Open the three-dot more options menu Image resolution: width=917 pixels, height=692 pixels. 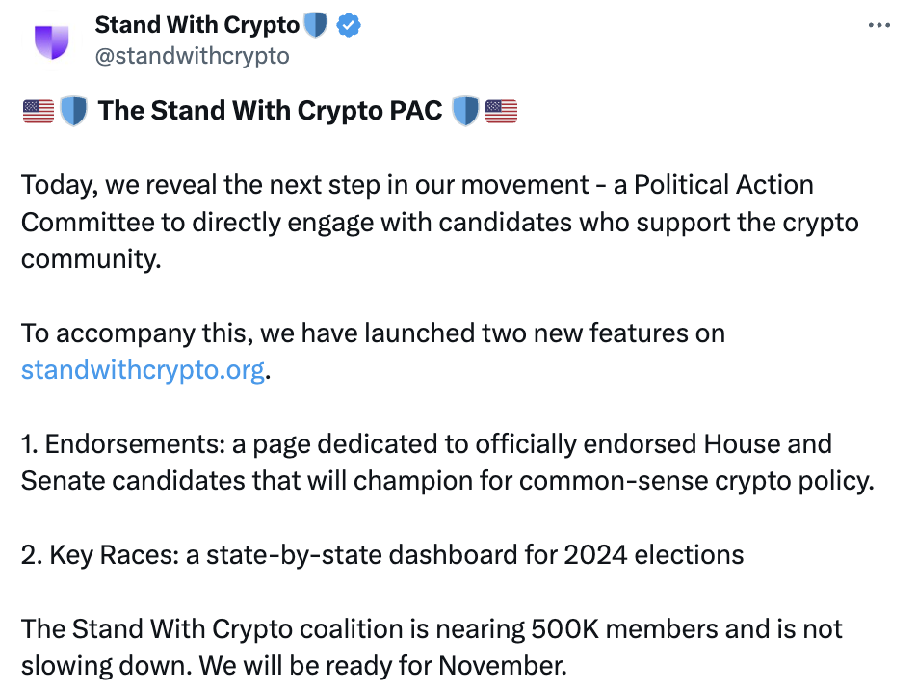[878, 26]
